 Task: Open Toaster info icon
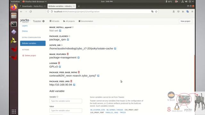(44, 21)
